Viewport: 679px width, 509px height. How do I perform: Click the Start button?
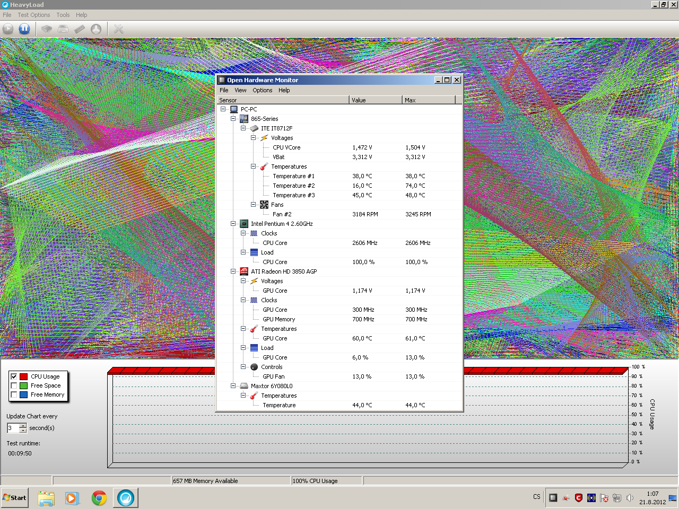pos(14,498)
